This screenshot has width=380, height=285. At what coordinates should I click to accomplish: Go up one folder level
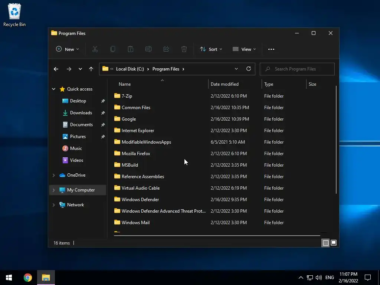pyautogui.click(x=91, y=69)
